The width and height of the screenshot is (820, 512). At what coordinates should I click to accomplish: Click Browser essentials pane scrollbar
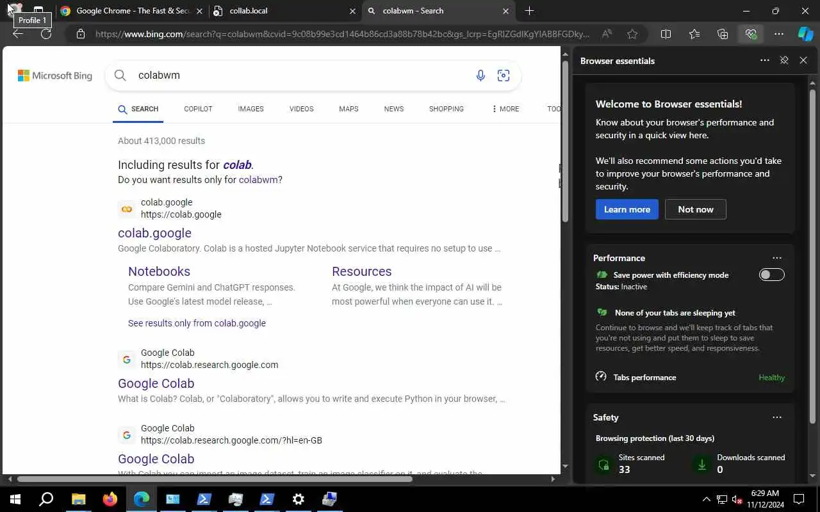click(812, 256)
